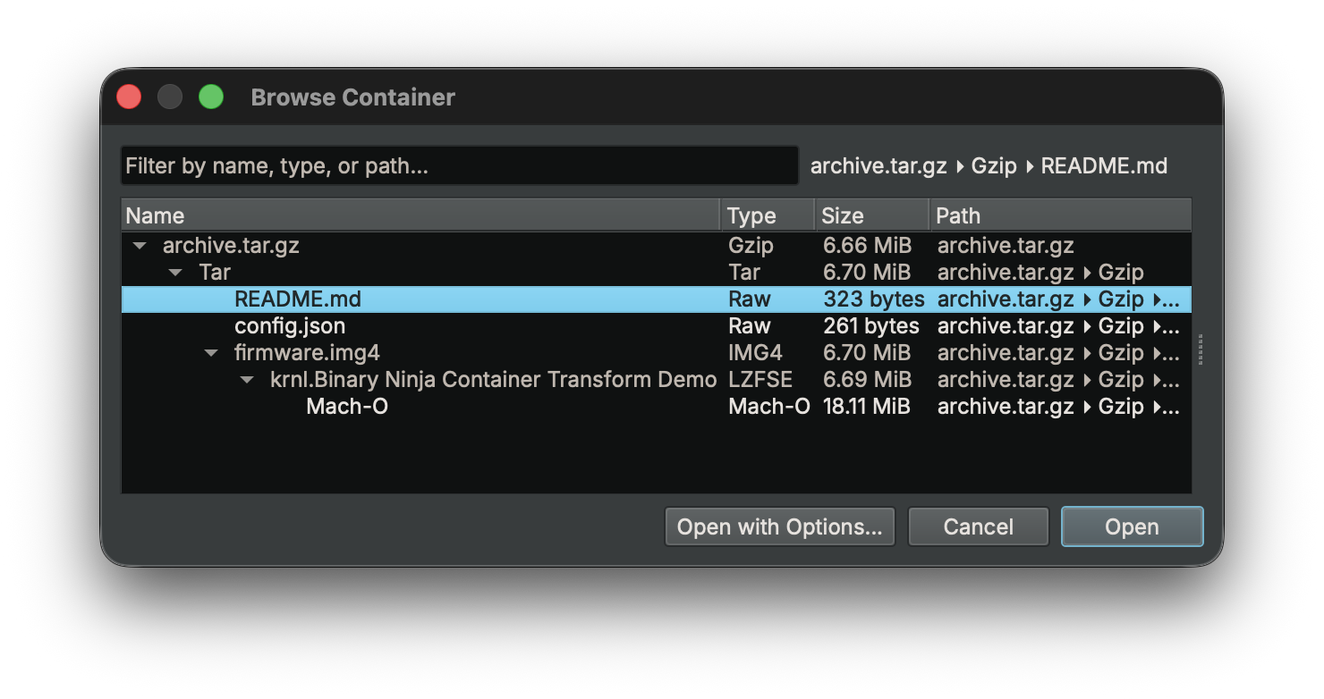The width and height of the screenshot is (1324, 699).
Task: Click Gzip in the breadcrumb path
Action: 997,165
